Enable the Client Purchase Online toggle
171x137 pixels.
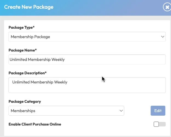tap(160, 124)
